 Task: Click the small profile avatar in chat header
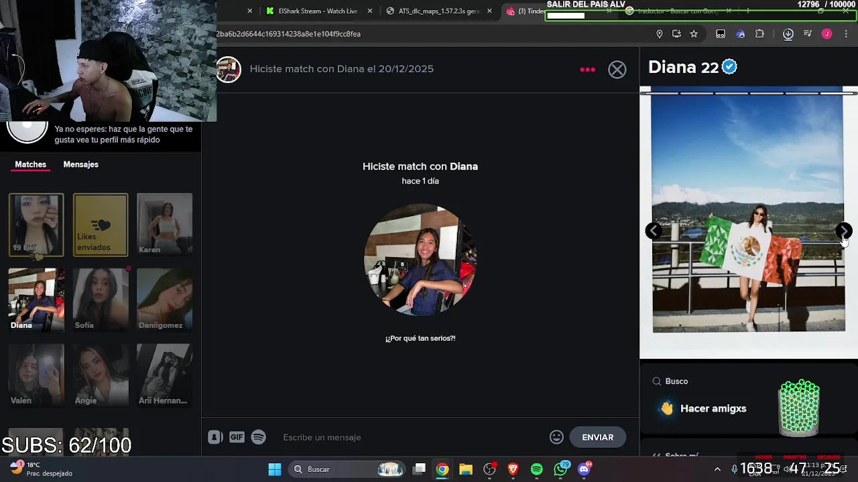click(x=228, y=70)
